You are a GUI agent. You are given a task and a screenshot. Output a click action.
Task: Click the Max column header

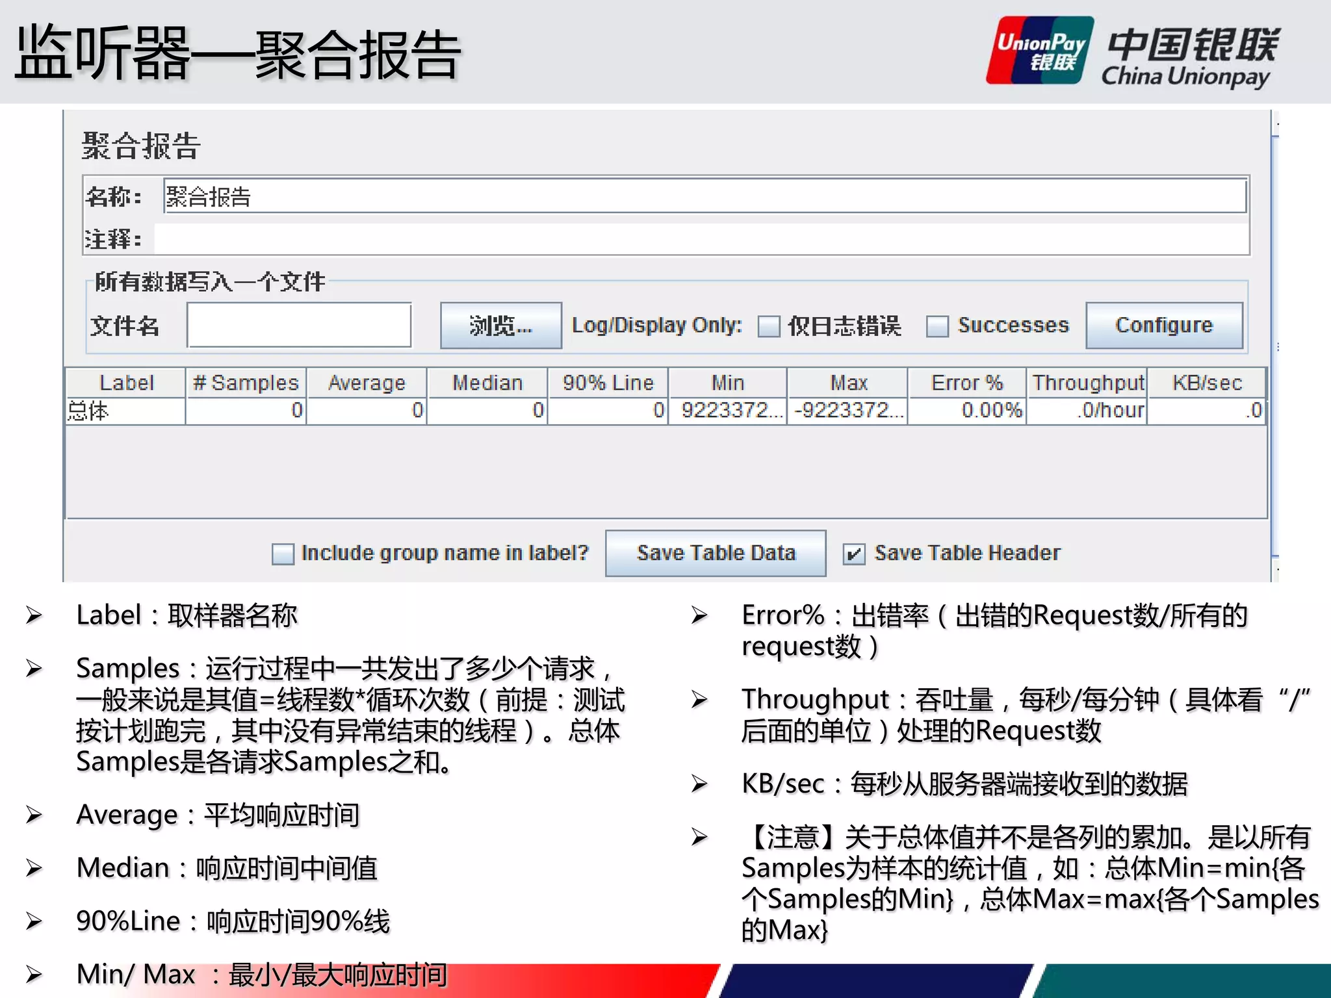pos(848,383)
